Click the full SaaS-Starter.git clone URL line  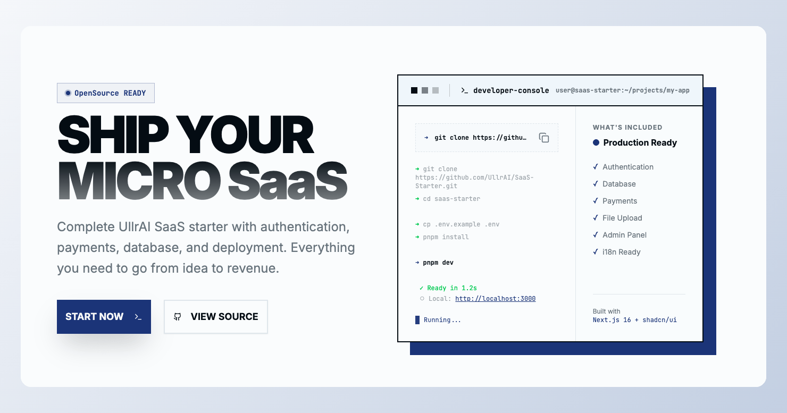click(x=474, y=178)
